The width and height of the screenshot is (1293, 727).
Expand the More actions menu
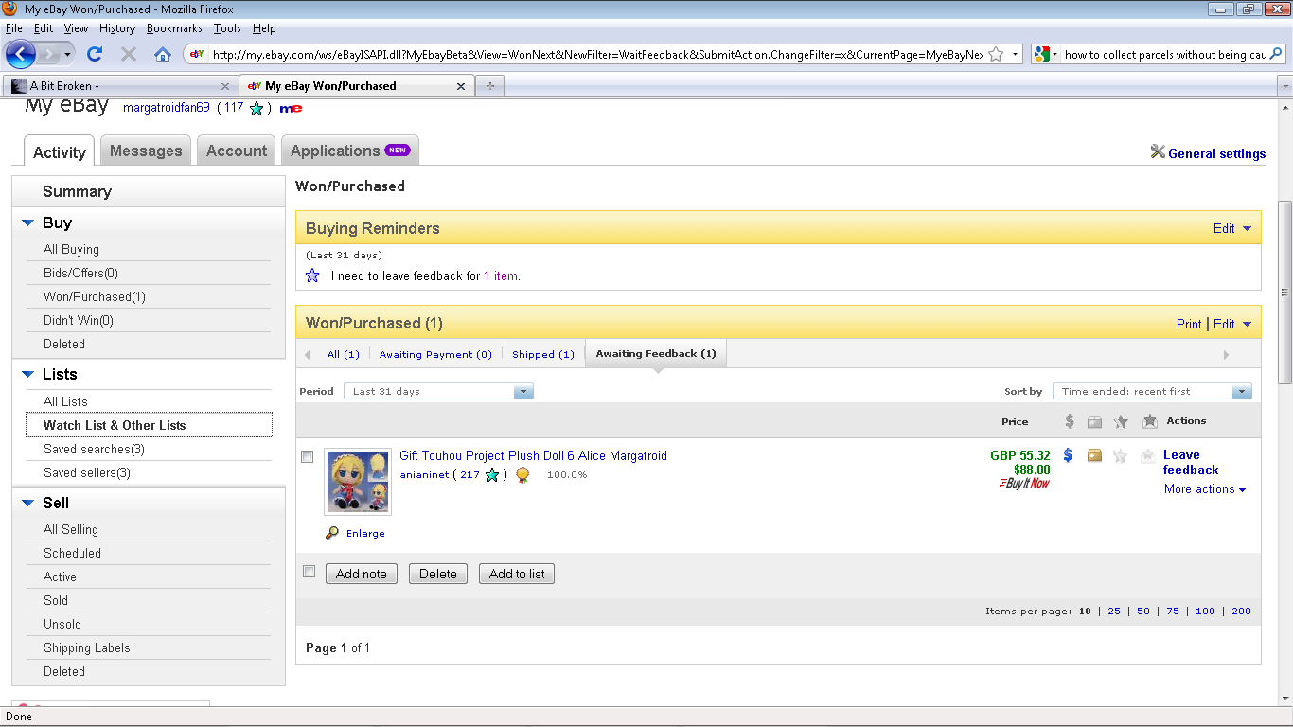click(1204, 489)
